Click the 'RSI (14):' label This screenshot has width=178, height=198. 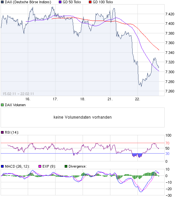tap(12, 132)
